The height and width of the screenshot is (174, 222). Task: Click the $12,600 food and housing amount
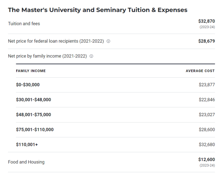tap(207, 160)
